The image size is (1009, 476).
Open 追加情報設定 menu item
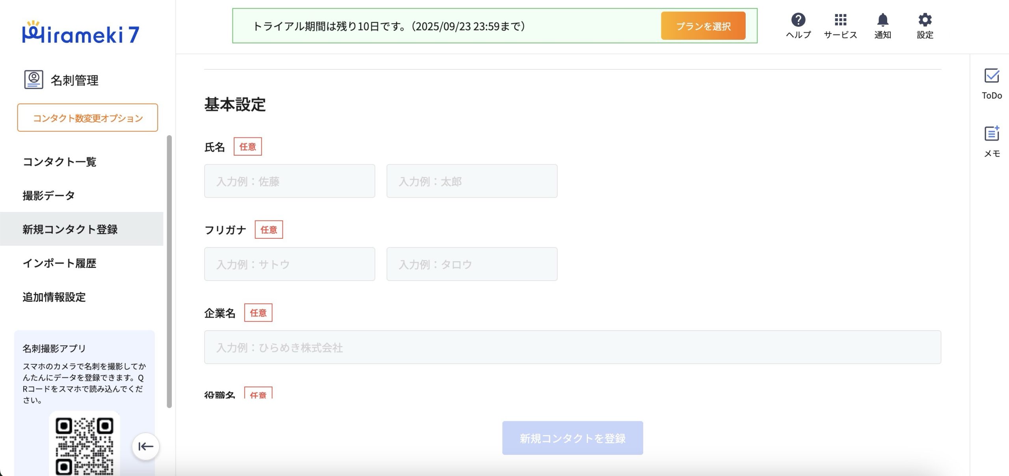point(54,297)
